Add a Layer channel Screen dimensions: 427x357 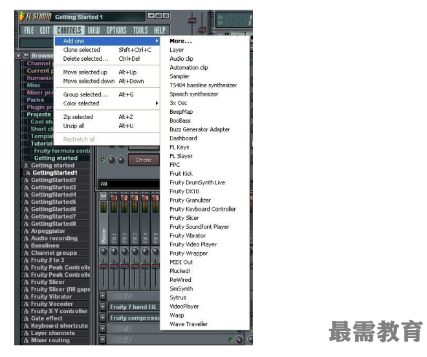click(x=177, y=50)
